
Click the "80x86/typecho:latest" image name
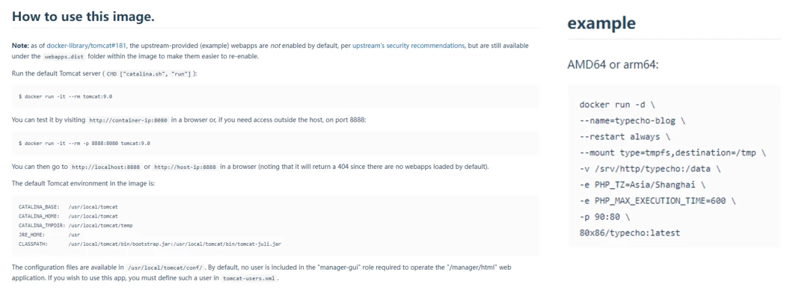630,232
